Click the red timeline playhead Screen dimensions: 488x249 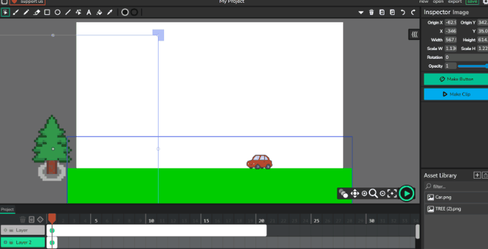pyautogui.click(x=52, y=218)
